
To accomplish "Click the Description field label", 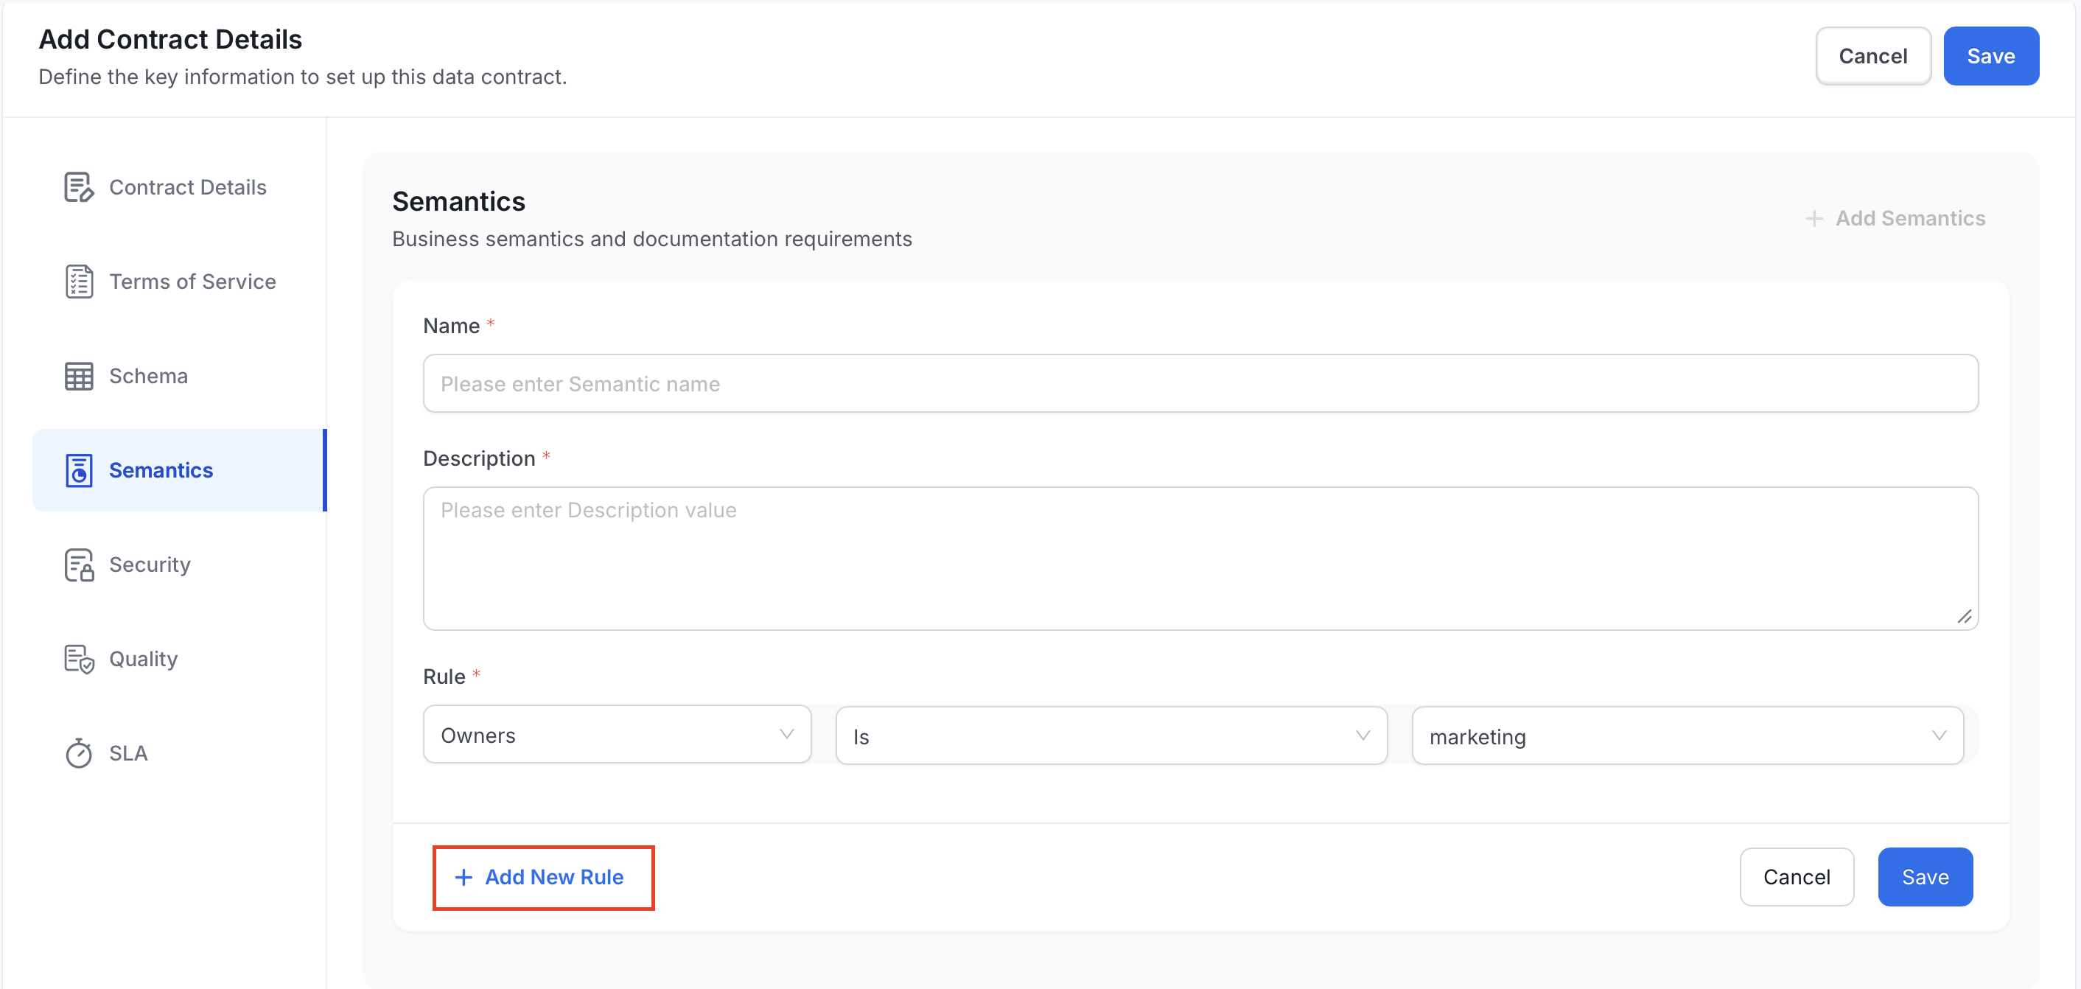I will click(479, 458).
